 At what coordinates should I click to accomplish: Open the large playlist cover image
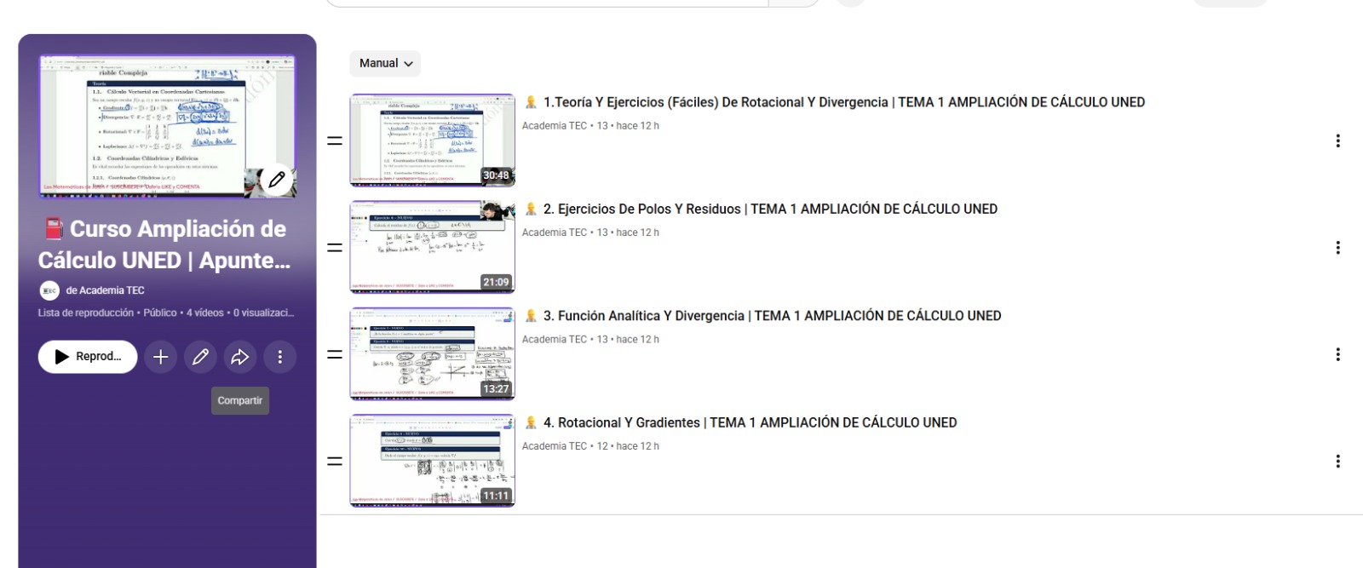click(x=167, y=126)
